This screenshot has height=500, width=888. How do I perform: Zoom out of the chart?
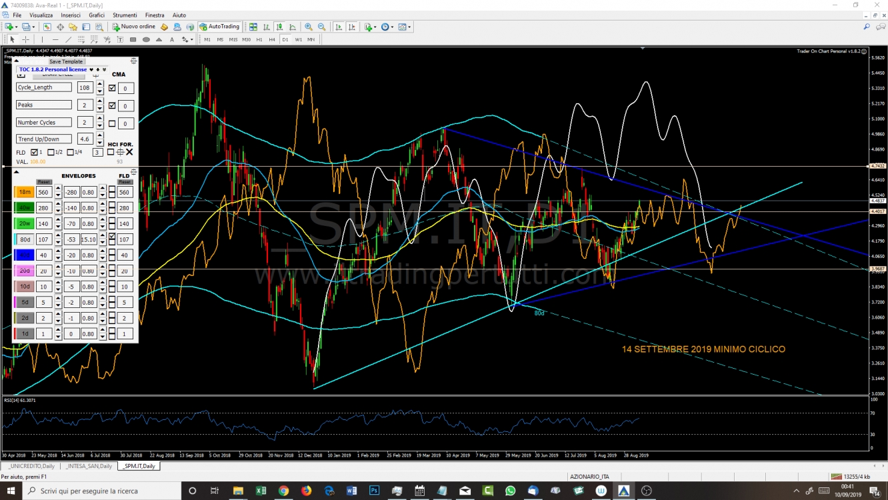pyautogui.click(x=321, y=27)
